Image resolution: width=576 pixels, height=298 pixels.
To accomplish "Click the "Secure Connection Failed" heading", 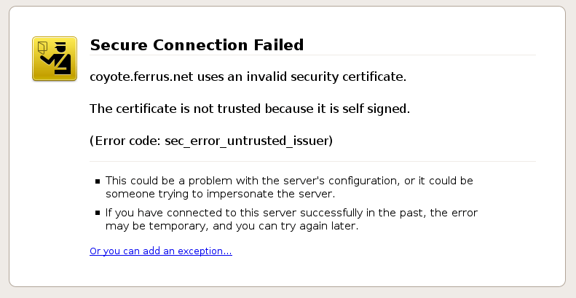I will [196, 45].
